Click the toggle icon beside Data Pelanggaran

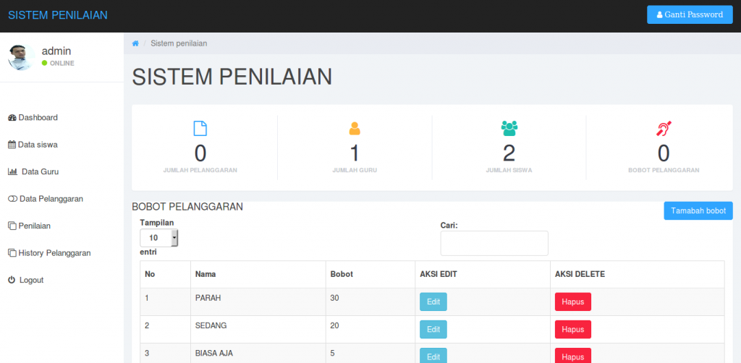click(13, 199)
